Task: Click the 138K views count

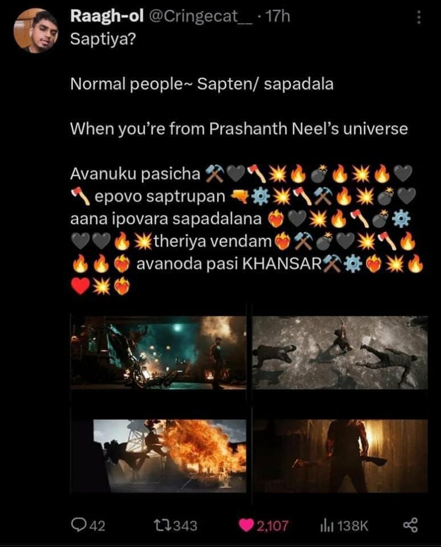Action: pos(353,526)
